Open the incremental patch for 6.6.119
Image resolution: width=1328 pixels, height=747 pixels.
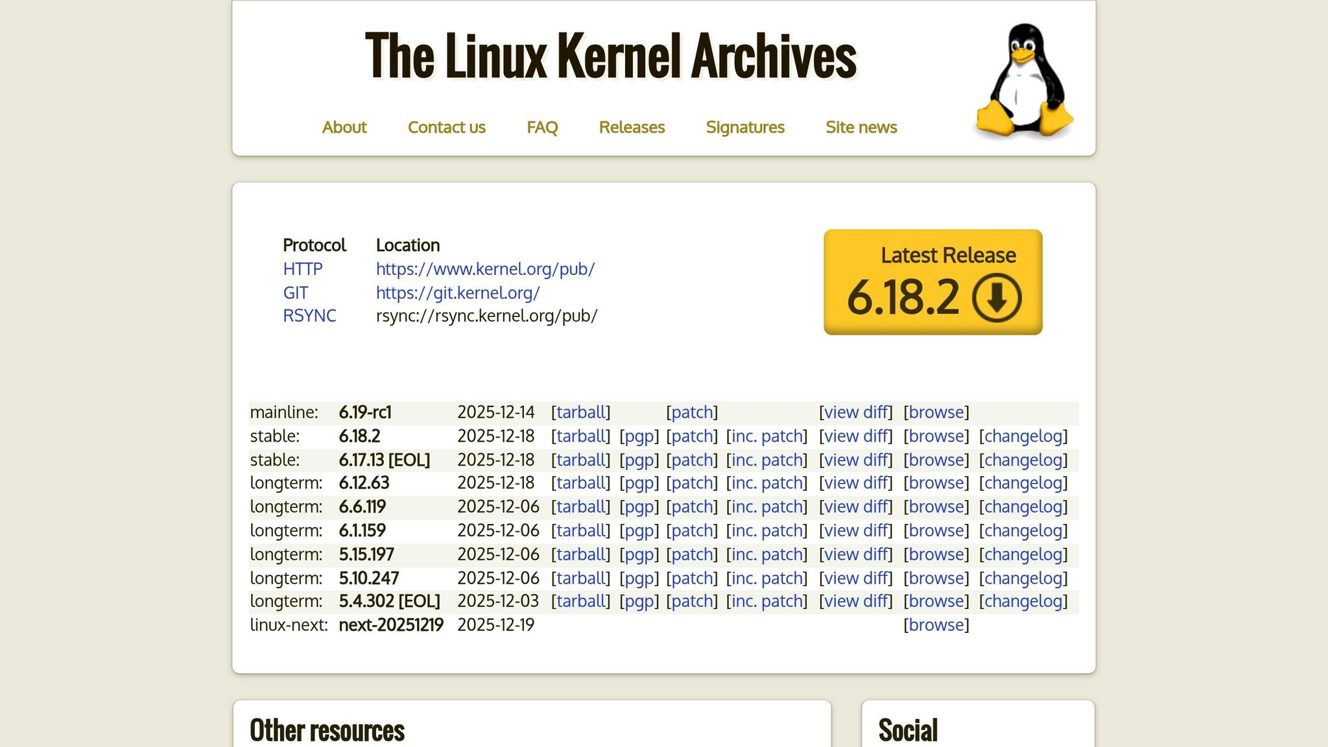(x=766, y=506)
